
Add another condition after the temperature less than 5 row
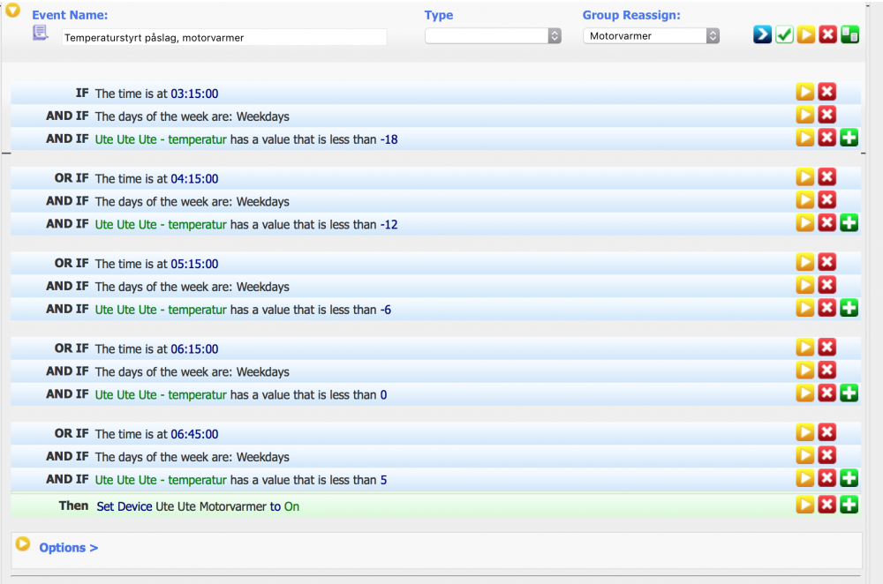point(849,477)
